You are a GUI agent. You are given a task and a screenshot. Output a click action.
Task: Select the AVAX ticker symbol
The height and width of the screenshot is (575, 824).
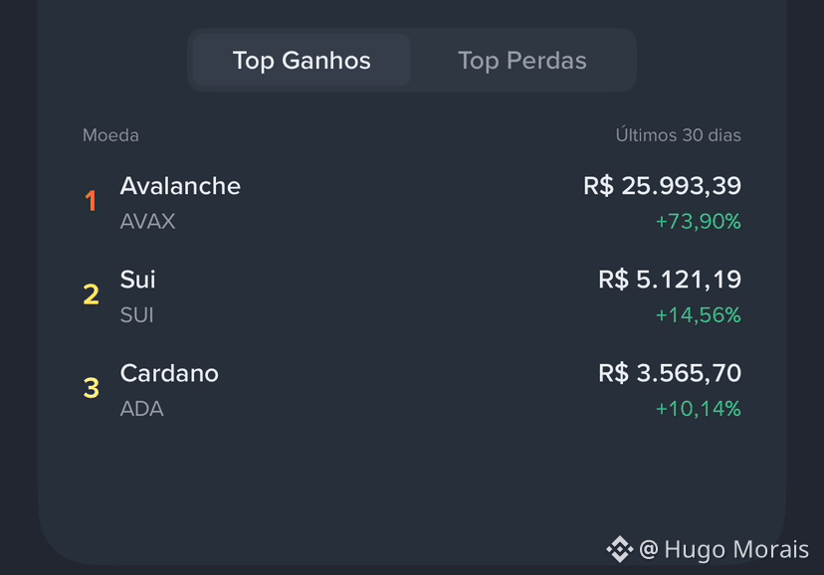click(x=147, y=222)
